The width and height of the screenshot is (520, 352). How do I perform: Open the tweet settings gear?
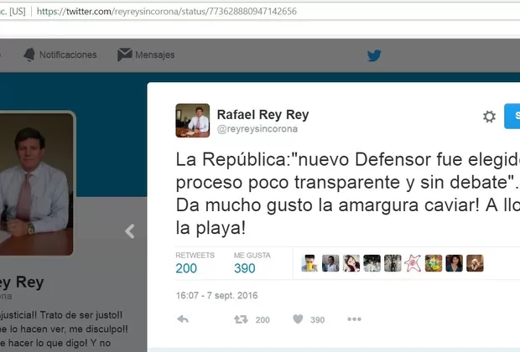click(x=489, y=116)
